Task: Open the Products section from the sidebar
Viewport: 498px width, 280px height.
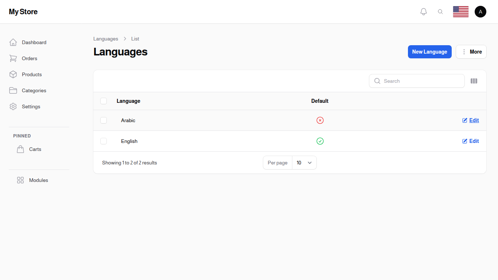Action: [32, 74]
